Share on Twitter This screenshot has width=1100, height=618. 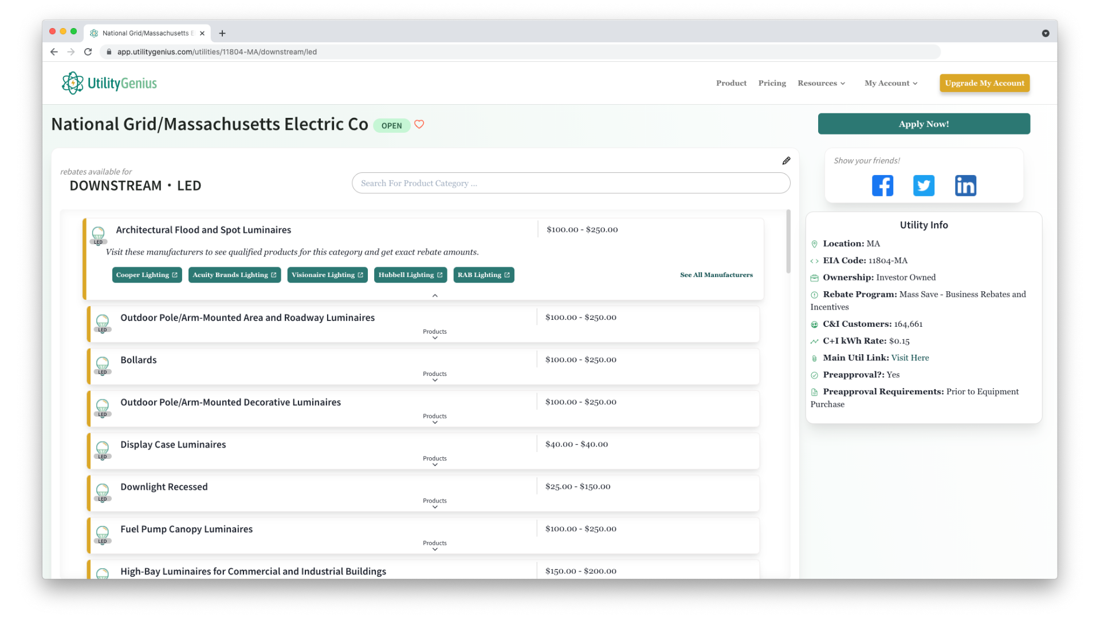click(x=924, y=185)
